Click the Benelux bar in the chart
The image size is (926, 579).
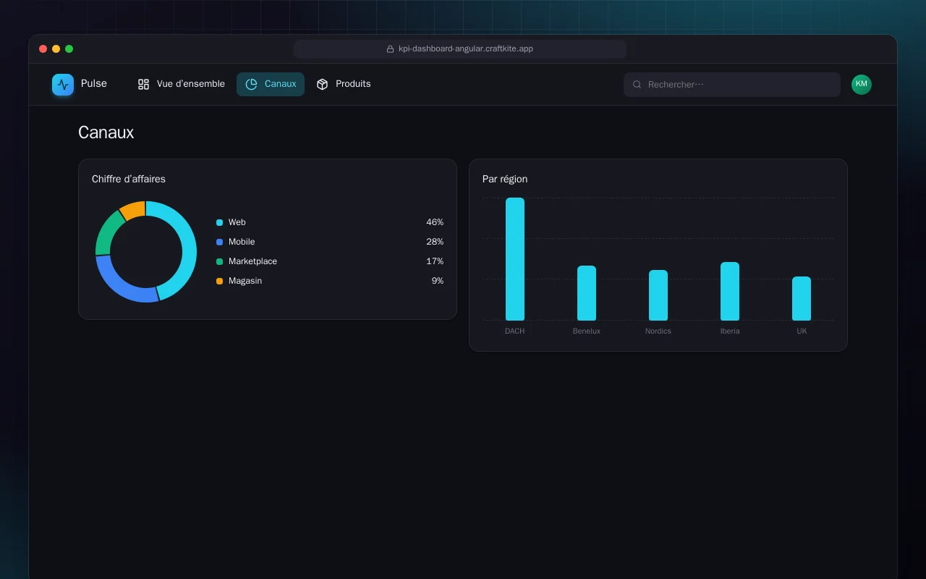(587, 293)
